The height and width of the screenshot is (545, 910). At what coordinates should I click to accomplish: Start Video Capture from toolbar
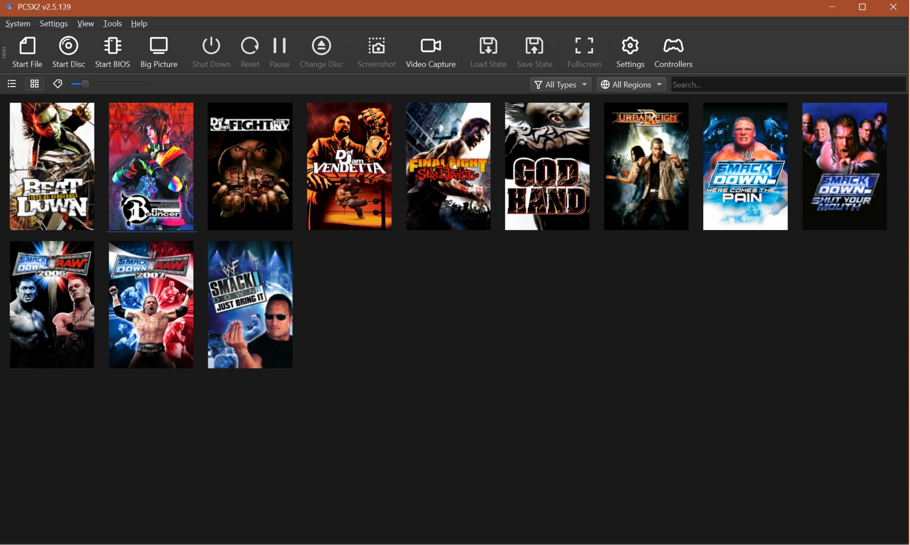(x=431, y=52)
